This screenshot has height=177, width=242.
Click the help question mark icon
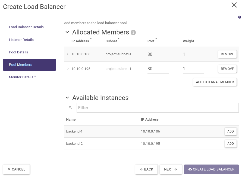[x=240, y=17]
